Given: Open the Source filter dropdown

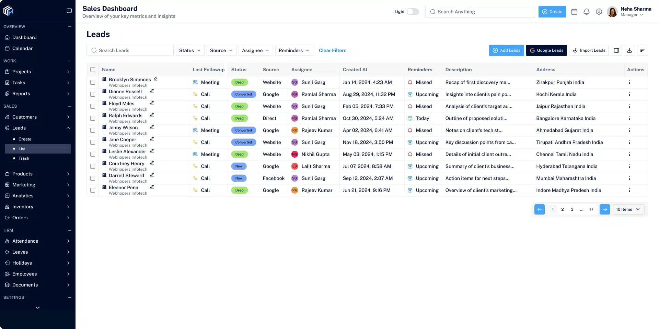Looking at the screenshot, I should [x=221, y=50].
